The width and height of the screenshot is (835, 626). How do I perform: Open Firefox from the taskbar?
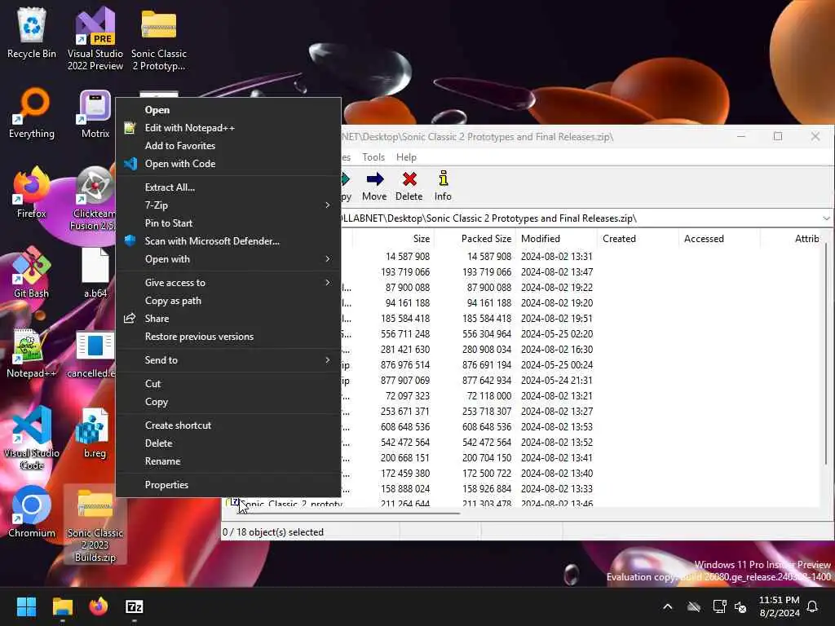click(x=98, y=606)
